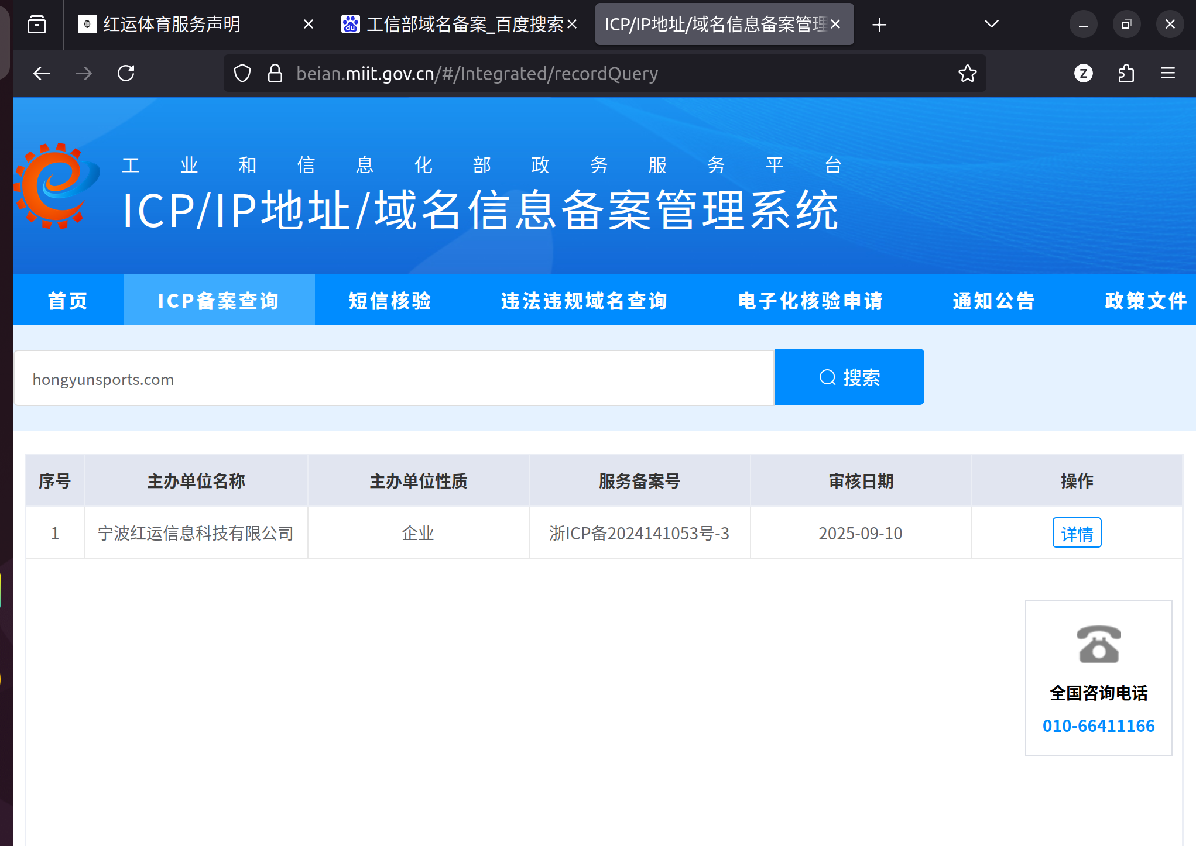The image size is (1196, 846).
Task: Click the hongyunsports.com search field
Action: (x=393, y=379)
